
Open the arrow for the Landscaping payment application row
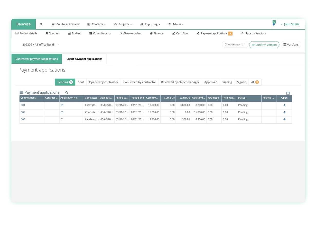coord(284,119)
